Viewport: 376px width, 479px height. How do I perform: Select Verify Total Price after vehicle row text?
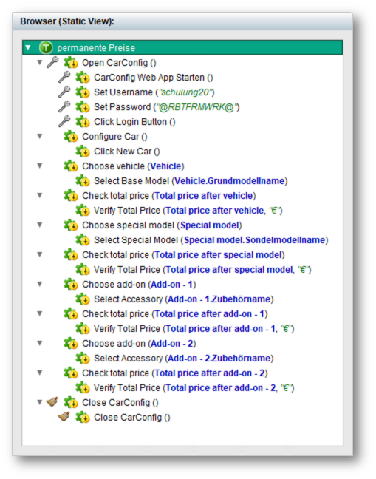click(188, 211)
